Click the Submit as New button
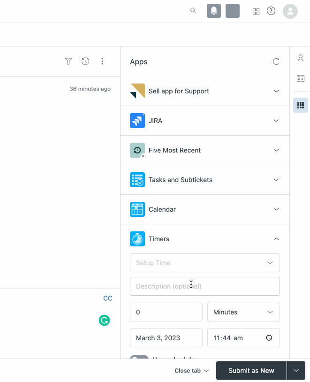 (x=251, y=371)
